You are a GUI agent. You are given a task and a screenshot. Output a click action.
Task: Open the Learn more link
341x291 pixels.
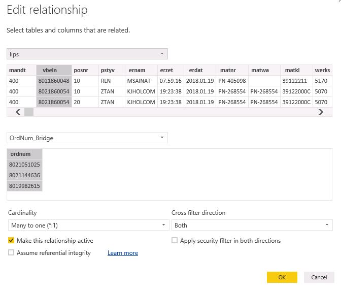123,253
